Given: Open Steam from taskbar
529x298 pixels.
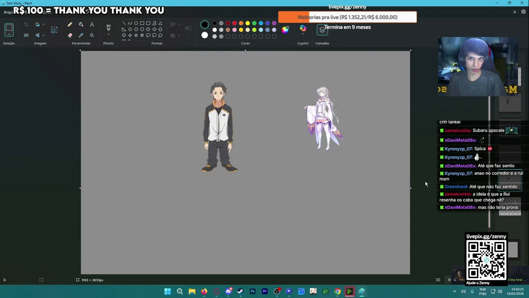Looking at the screenshot, I should (x=240, y=291).
